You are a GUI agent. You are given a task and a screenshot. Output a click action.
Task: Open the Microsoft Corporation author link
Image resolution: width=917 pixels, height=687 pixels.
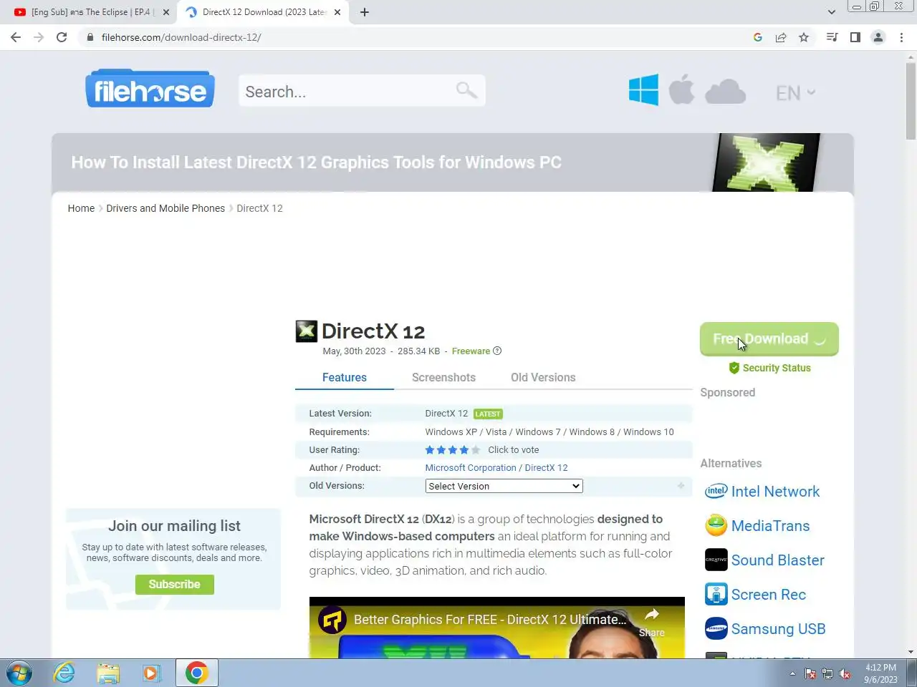471,468
